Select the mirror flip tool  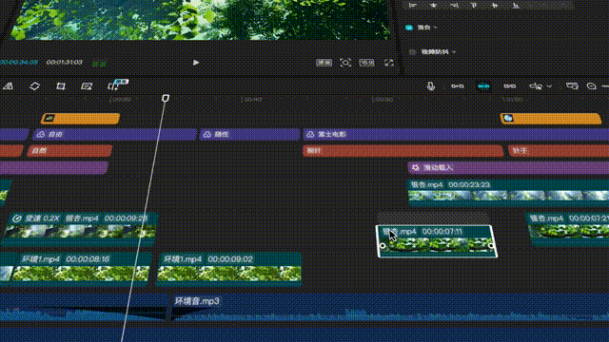coord(9,86)
